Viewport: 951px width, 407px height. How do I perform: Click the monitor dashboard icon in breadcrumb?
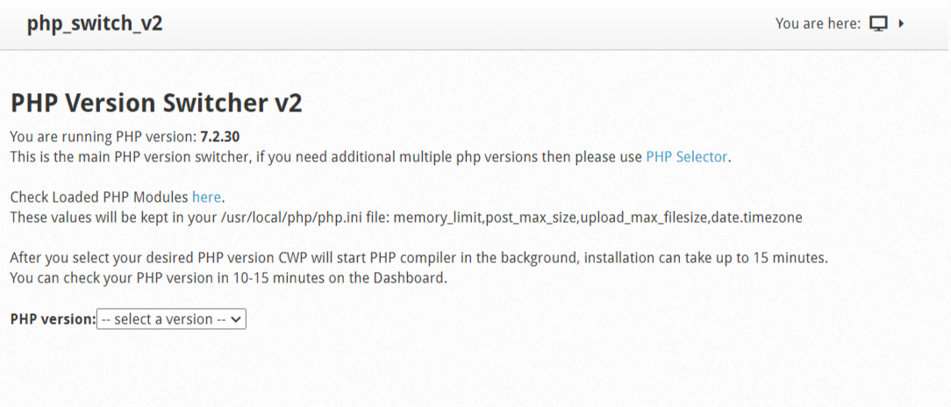pos(878,25)
